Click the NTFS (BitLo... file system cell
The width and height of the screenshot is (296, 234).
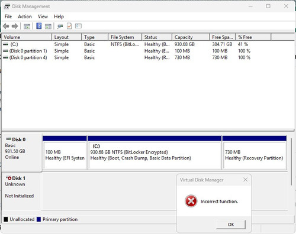click(x=125, y=44)
